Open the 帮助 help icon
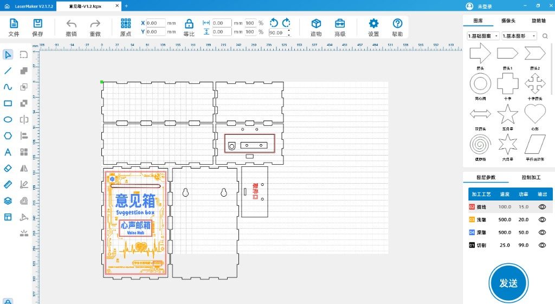The width and height of the screenshot is (555, 304). [x=397, y=24]
